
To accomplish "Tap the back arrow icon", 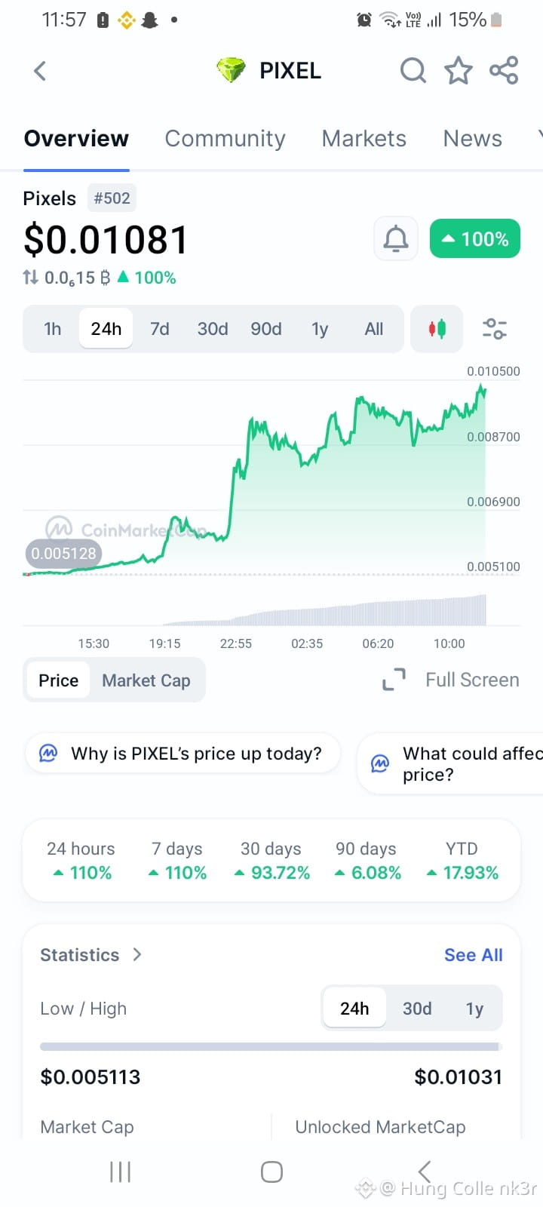I will click(40, 71).
